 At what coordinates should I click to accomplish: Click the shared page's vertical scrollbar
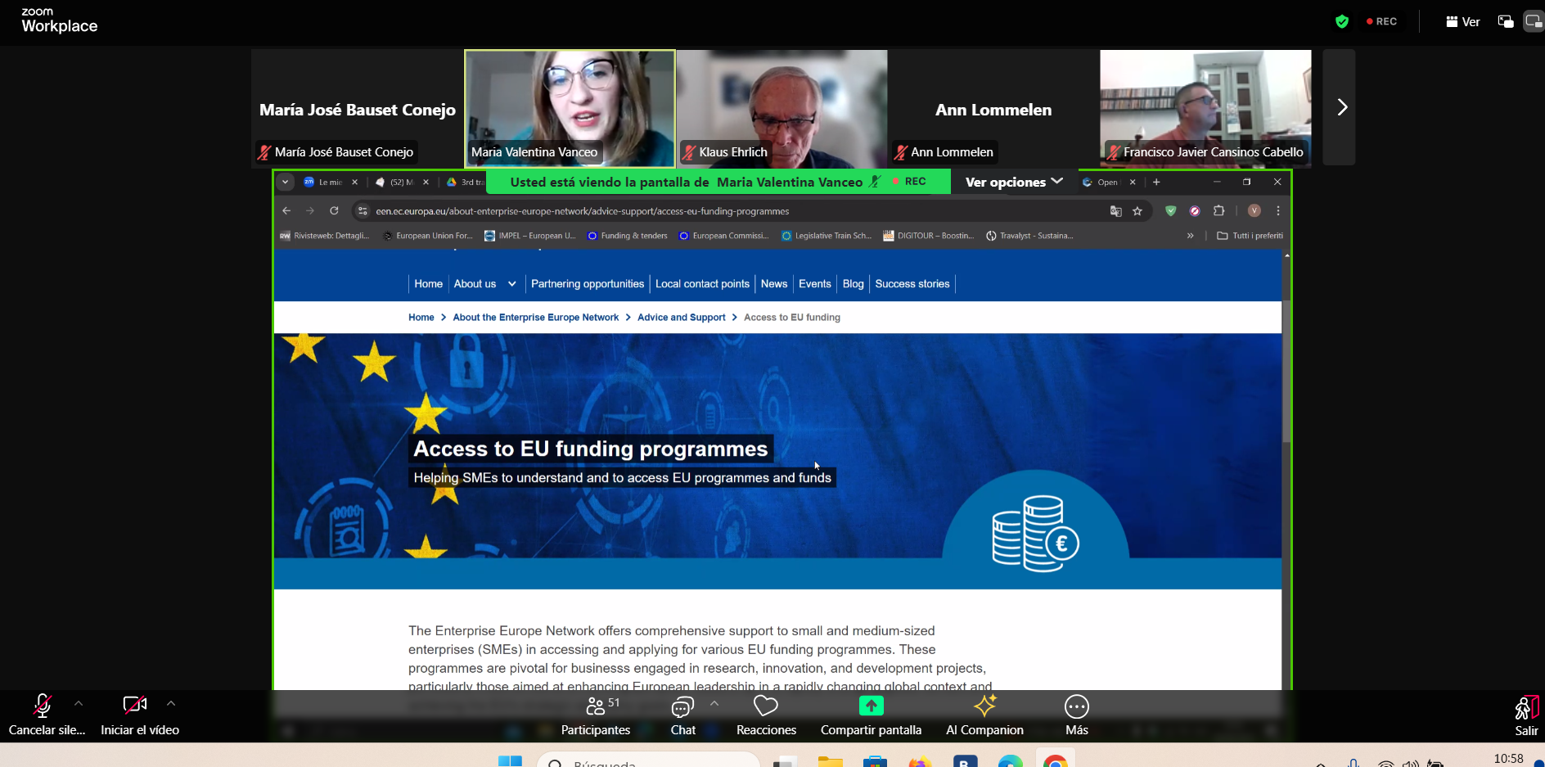click(1286, 368)
